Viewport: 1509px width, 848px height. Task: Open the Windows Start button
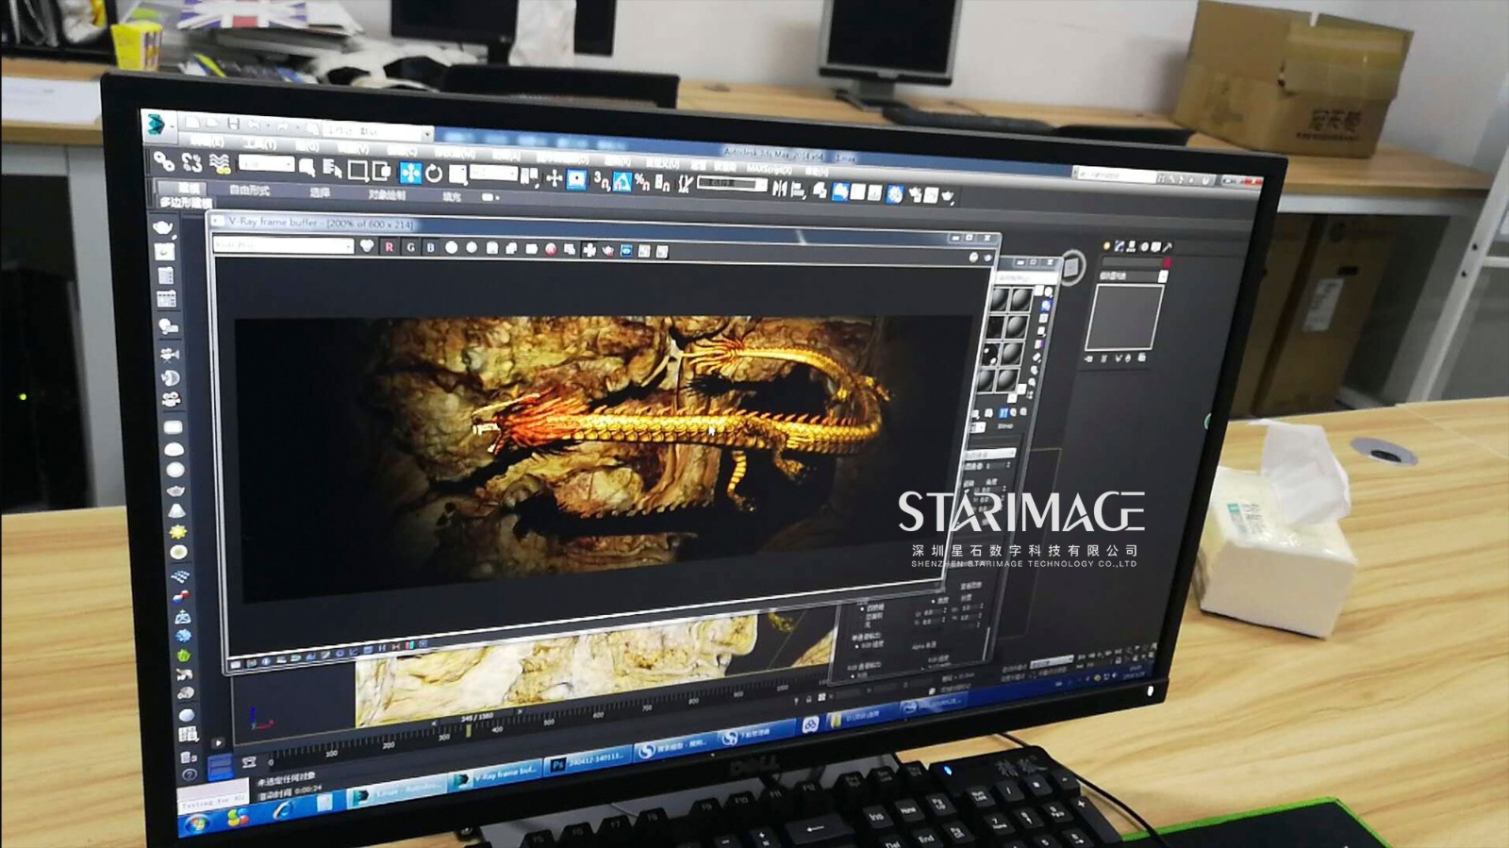click(x=198, y=823)
